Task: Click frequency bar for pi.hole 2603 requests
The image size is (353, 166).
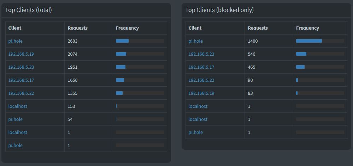Action: coord(140,41)
